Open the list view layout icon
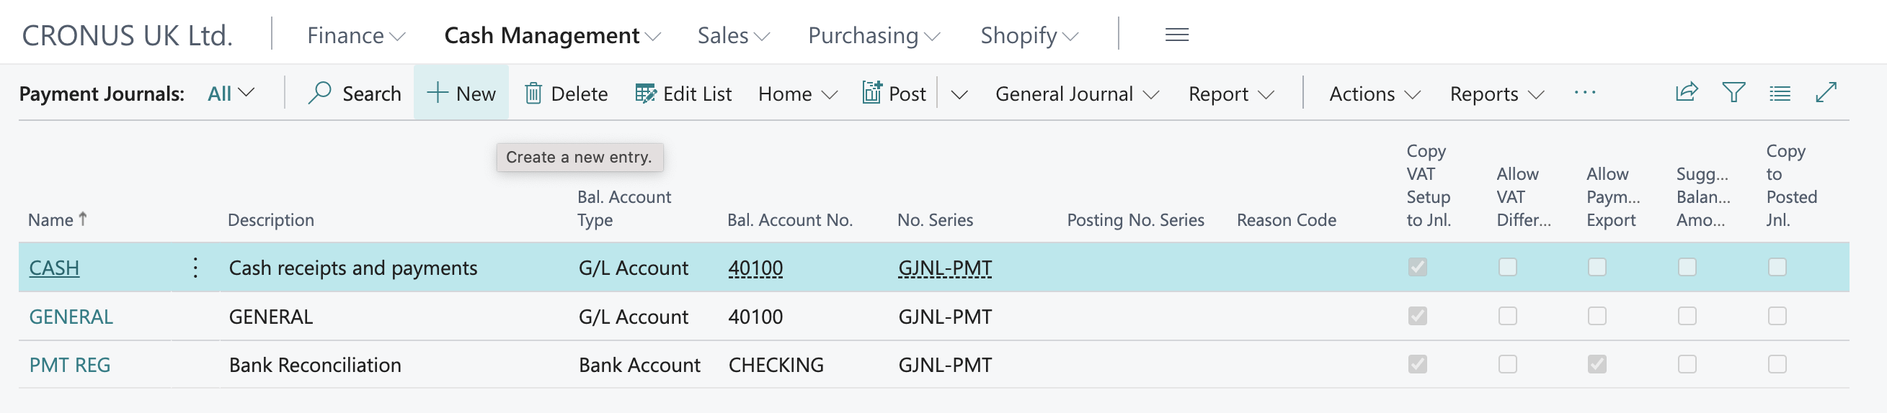 [1780, 93]
